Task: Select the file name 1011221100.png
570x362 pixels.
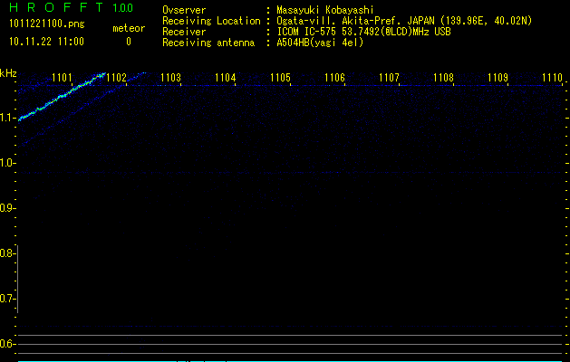Action: click(46, 24)
